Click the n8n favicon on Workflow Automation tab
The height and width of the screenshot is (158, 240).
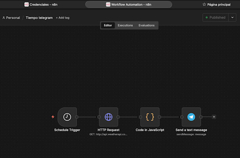[x=108, y=5]
